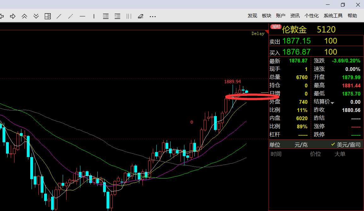
Task: Select the solid trend line drawing tool
Action: (x=59, y=16)
